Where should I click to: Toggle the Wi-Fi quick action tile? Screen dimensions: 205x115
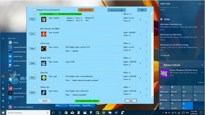click(x=187, y=106)
